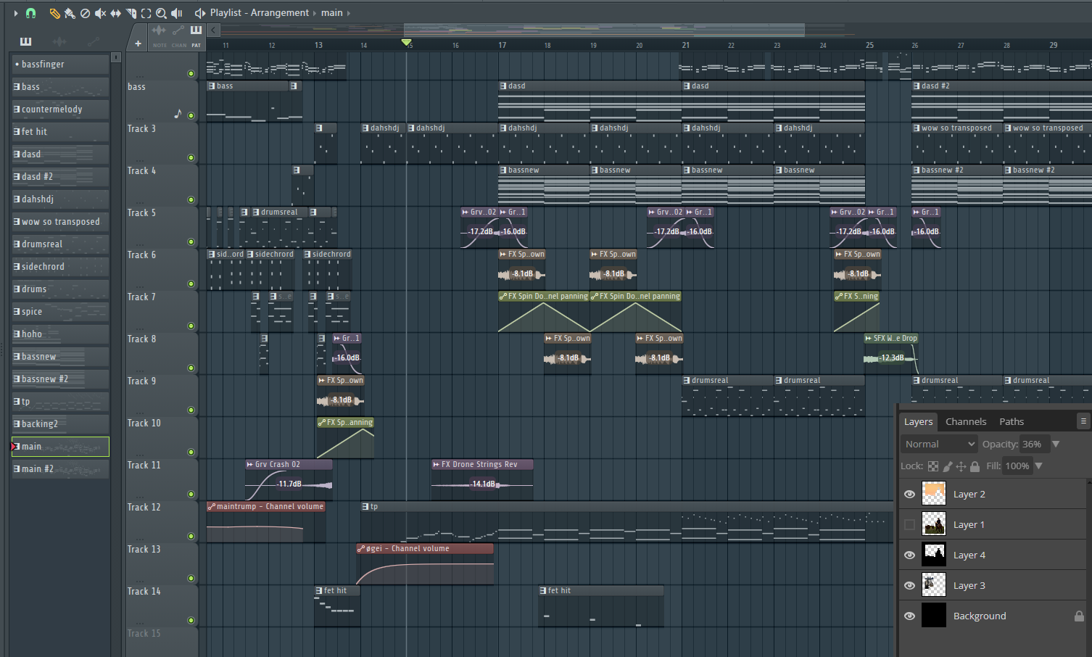Select the dashed-frame Select tool
Screen dimensions: 1092x657
pyautogui.click(x=146, y=13)
